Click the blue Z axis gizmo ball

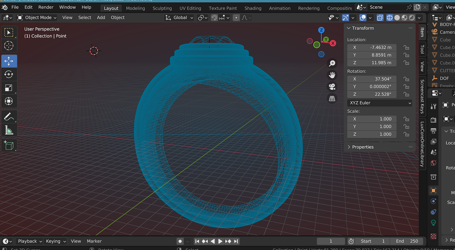321,30
